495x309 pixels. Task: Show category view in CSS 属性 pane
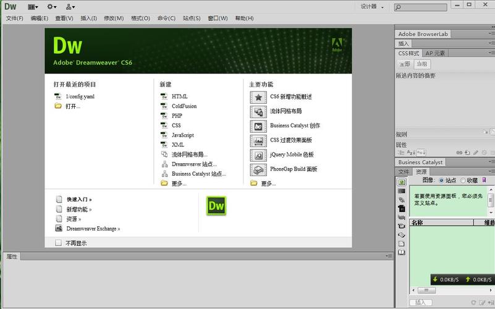point(400,153)
